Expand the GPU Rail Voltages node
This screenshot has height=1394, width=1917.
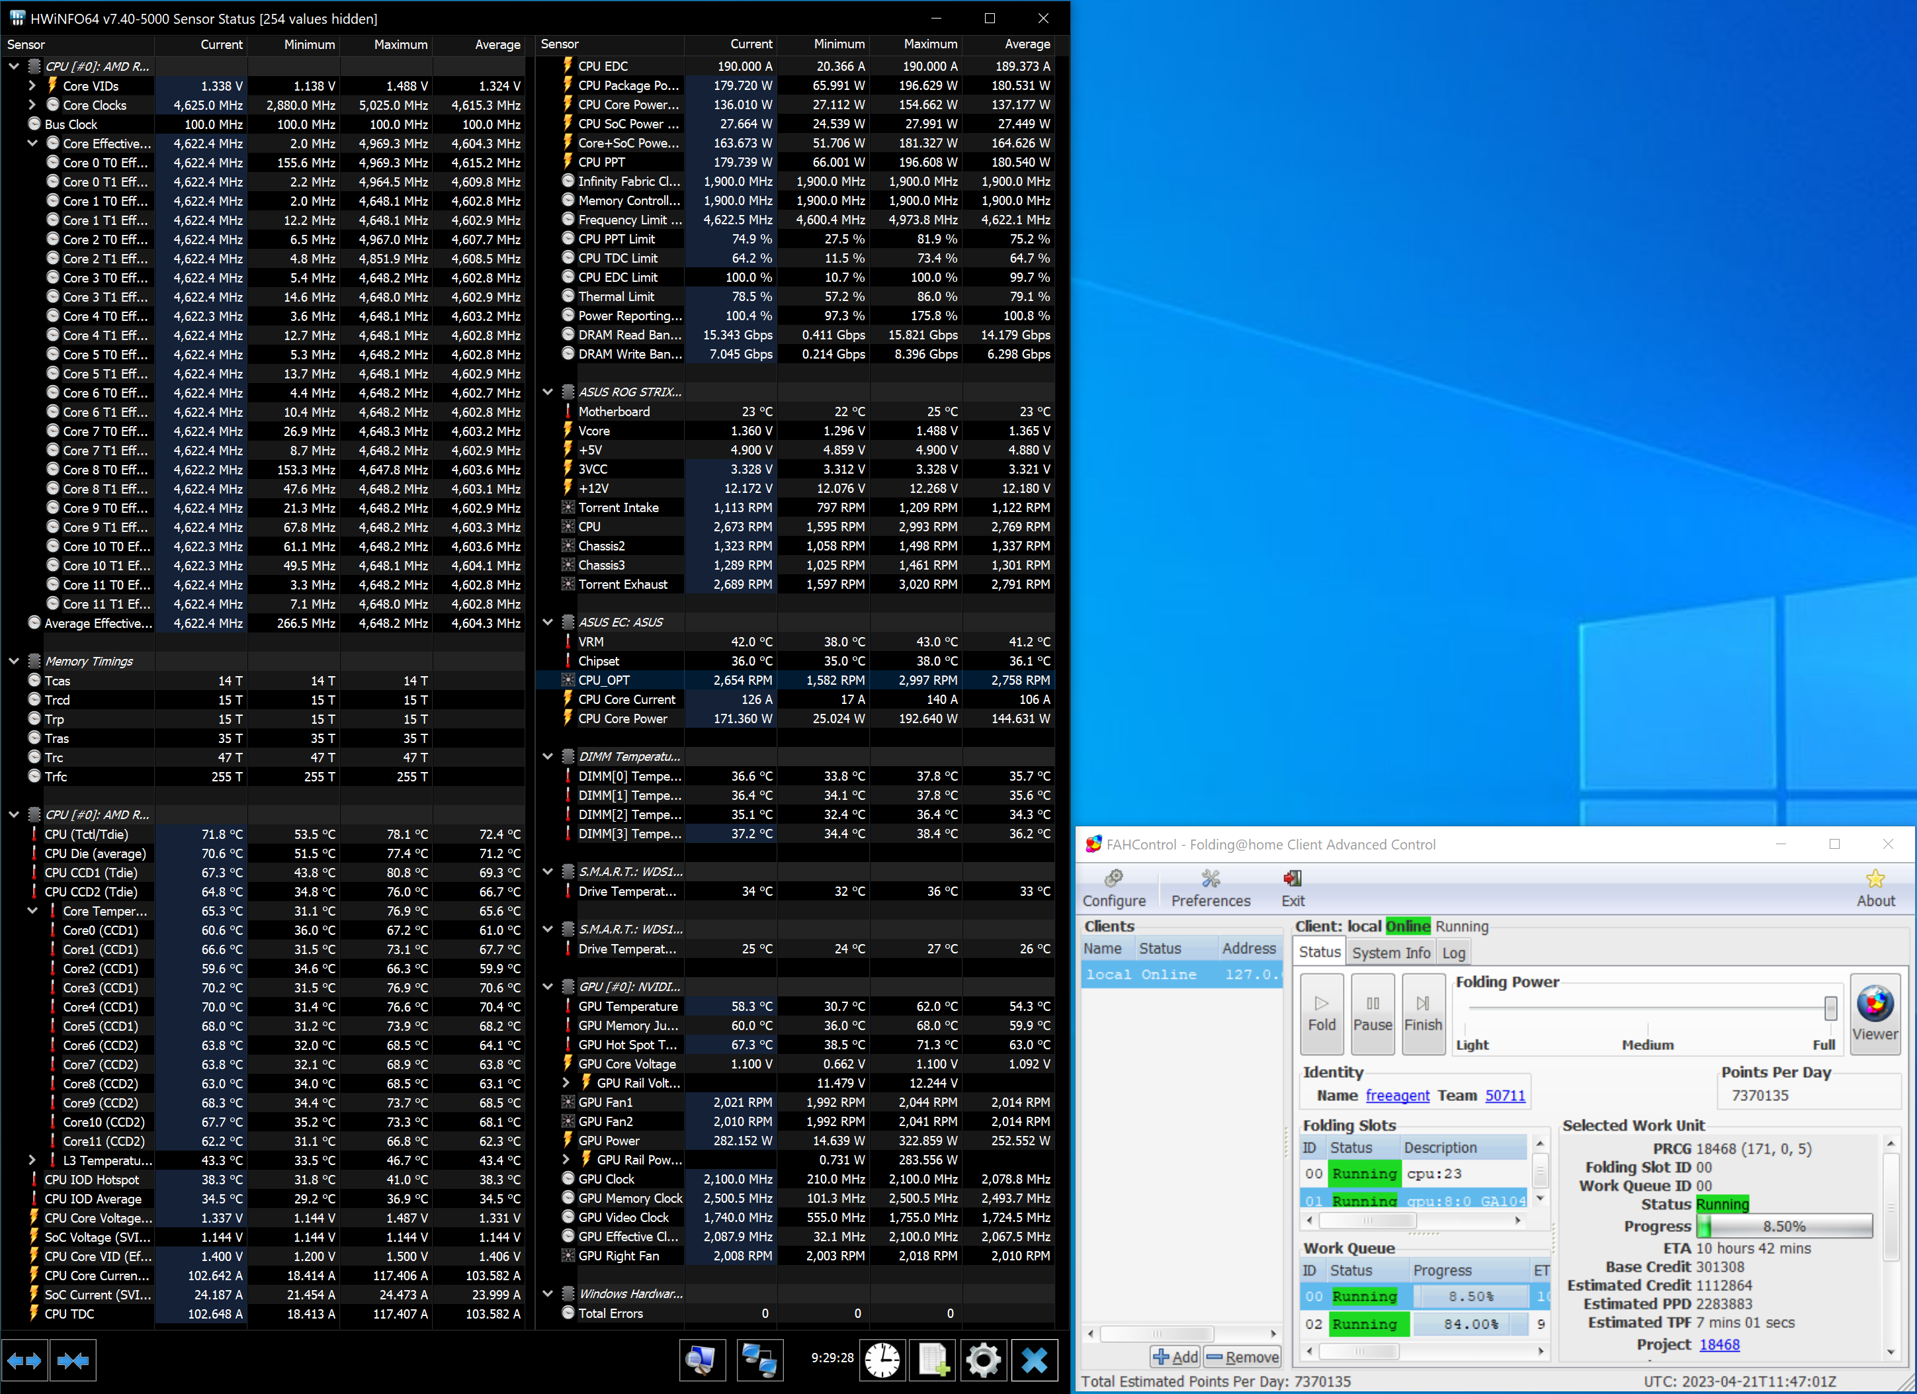click(x=566, y=1083)
